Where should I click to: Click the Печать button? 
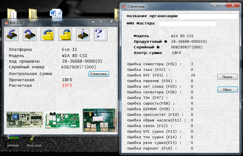[x=227, y=77]
